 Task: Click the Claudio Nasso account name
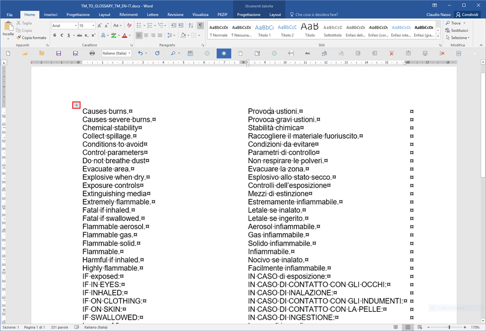pos(438,15)
